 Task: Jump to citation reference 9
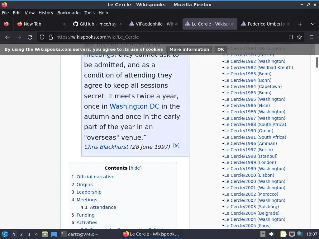(176, 145)
